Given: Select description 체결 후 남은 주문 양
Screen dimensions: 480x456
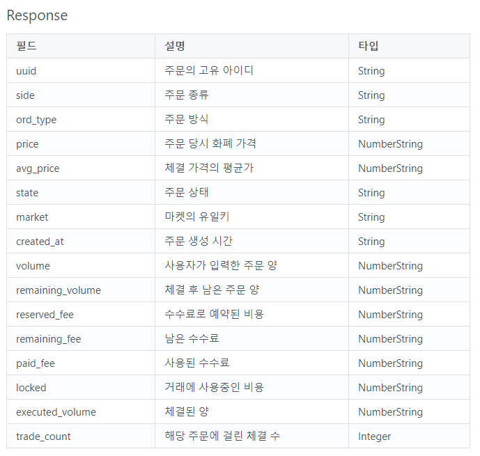Looking at the screenshot, I should coord(212,290).
